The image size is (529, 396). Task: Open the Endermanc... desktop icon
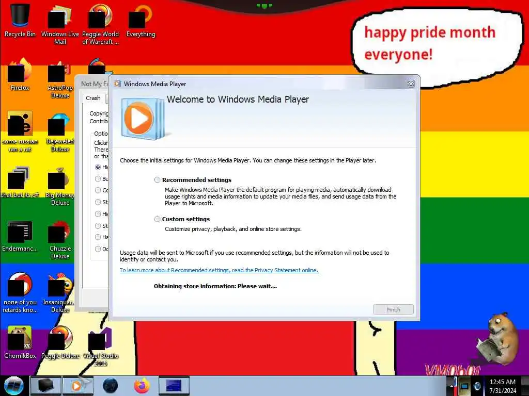(x=20, y=236)
